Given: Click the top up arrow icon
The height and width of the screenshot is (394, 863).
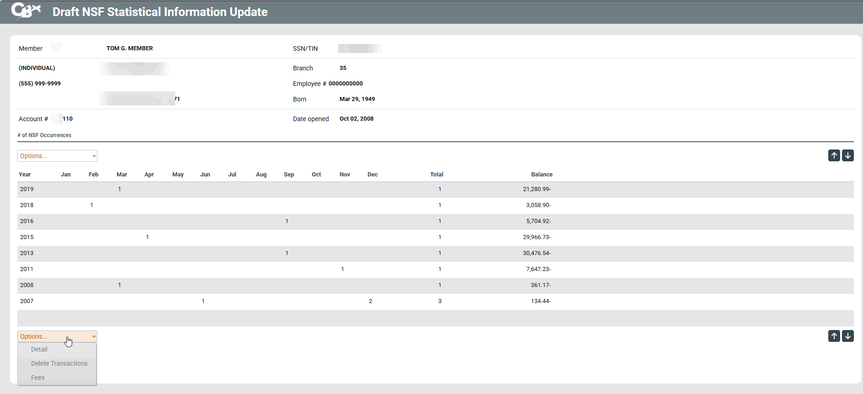Looking at the screenshot, I should [834, 155].
